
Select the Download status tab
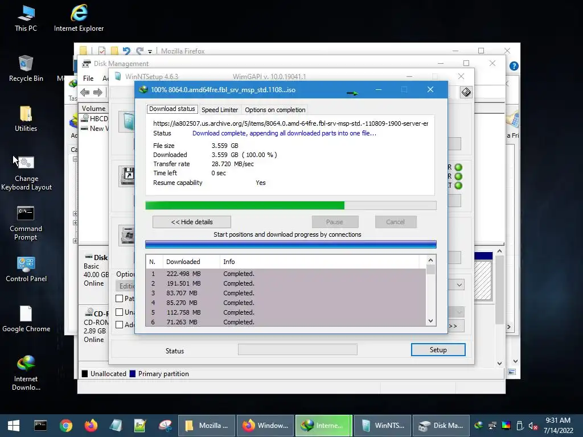(x=172, y=109)
